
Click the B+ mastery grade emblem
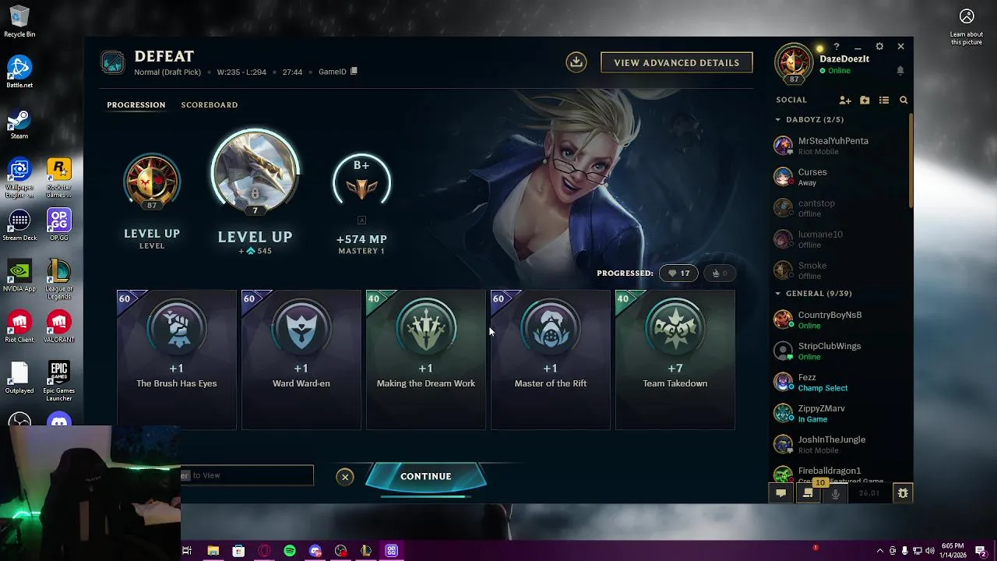[x=361, y=182]
